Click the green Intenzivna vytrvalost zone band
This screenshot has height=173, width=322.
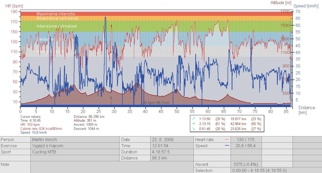point(154,26)
